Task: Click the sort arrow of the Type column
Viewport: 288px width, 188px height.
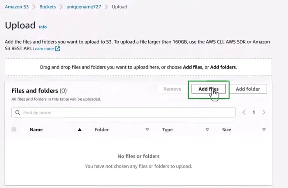Action: click(x=207, y=130)
